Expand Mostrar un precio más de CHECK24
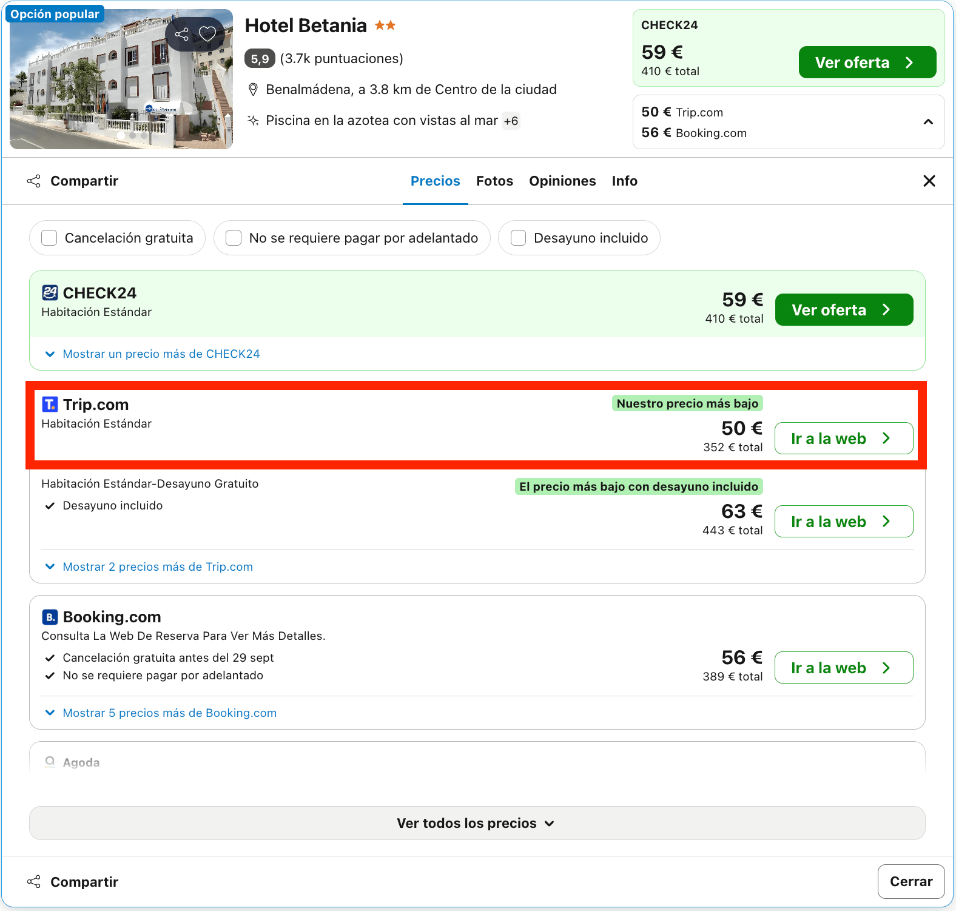The width and height of the screenshot is (956, 911). point(152,354)
